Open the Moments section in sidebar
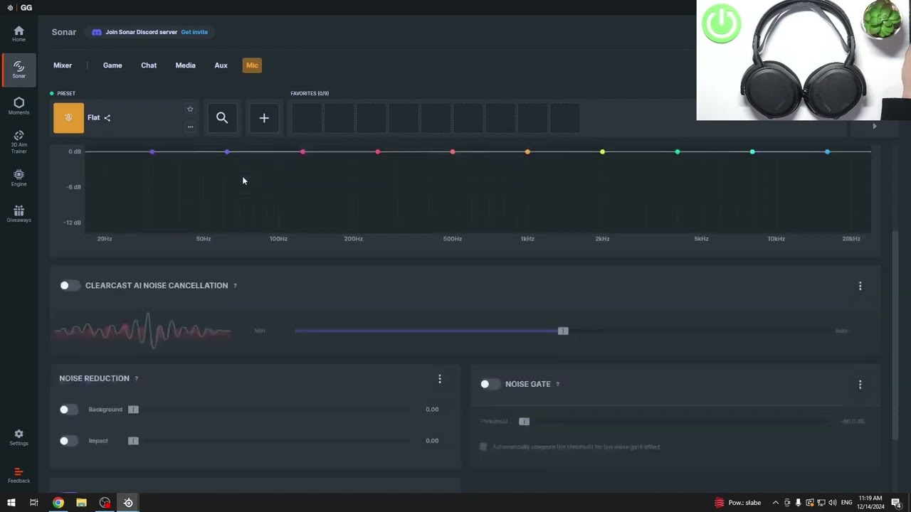Viewport: 911px width, 512px height. tap(19, 106)
